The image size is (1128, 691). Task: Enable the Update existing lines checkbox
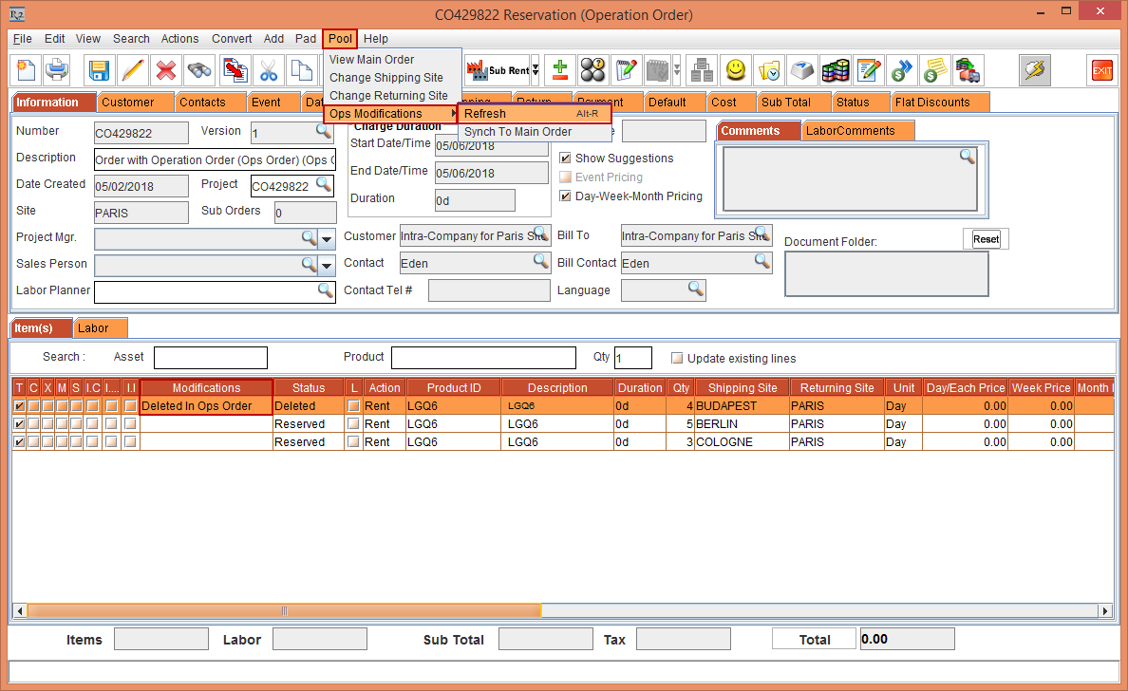coord(677,359)
